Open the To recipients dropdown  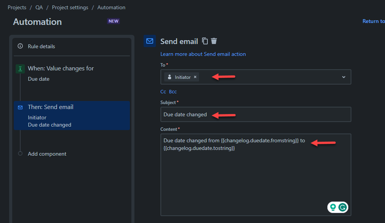pyautogui.click(x=343, y=77)
